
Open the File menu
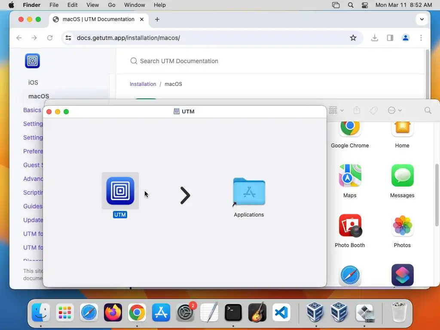[x=54, y=5]
